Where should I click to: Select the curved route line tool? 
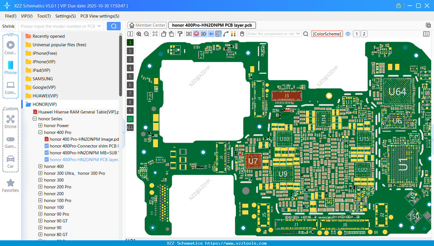(226, 34)
